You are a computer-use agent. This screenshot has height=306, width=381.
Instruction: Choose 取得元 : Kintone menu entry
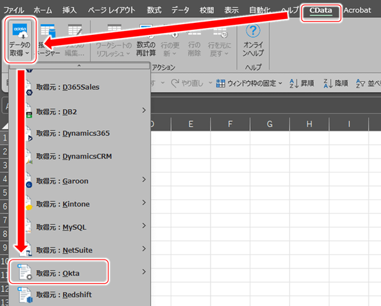79,204
